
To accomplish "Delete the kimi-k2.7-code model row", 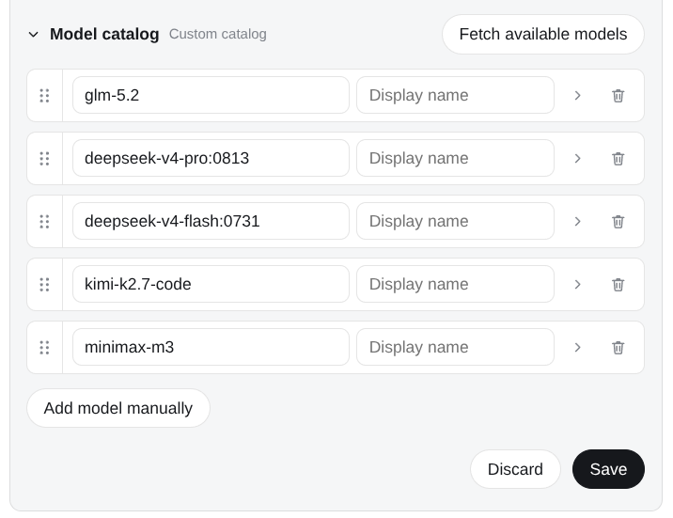I will coord(618,285).
